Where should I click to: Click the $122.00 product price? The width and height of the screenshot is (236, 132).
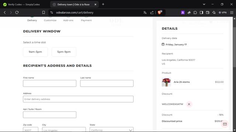tap(219, 82)
